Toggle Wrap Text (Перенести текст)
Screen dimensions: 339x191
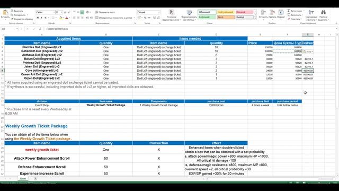[105, 12]
